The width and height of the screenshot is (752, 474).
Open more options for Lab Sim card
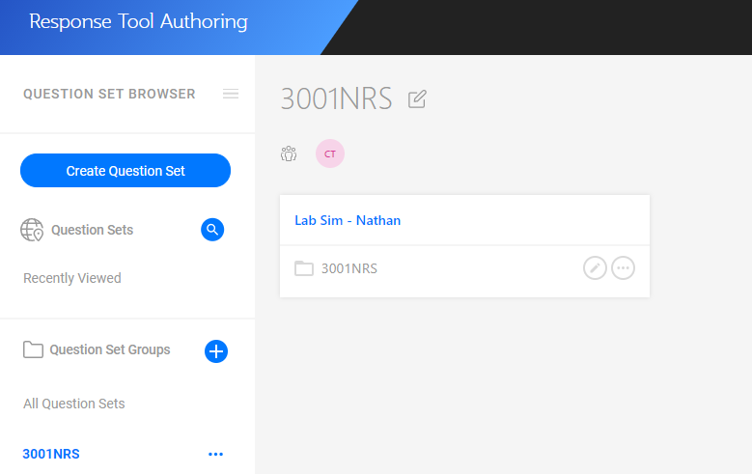(x=624, y=268)
